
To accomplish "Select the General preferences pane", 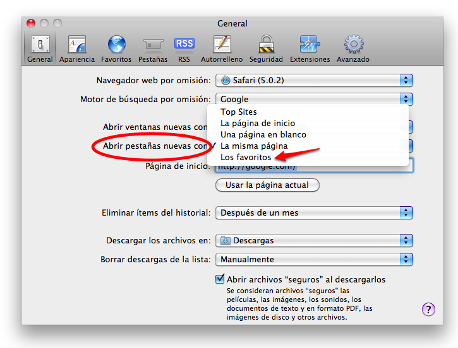I will tap(40, 49).
